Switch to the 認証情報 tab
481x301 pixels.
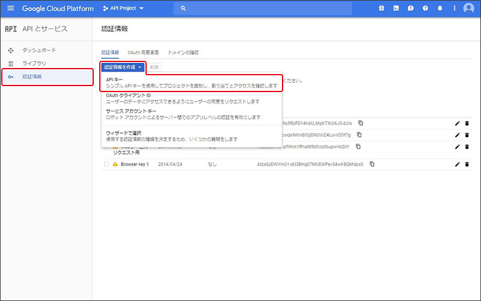point(110,52)
